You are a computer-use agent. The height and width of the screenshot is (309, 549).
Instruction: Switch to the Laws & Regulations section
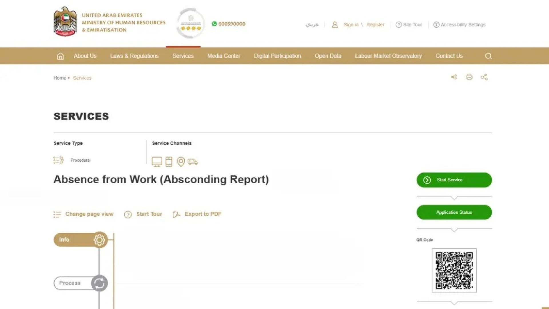pos(134,56)
